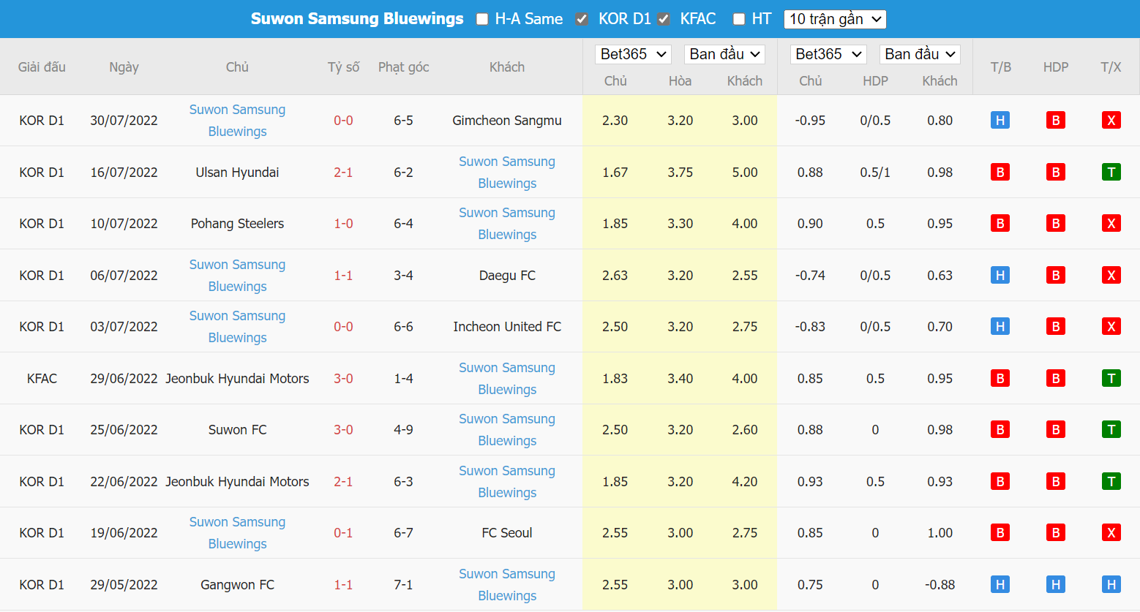
Task: Click X badge in T/X column for 30/07/2022 row
Action: pos(1111,120)
